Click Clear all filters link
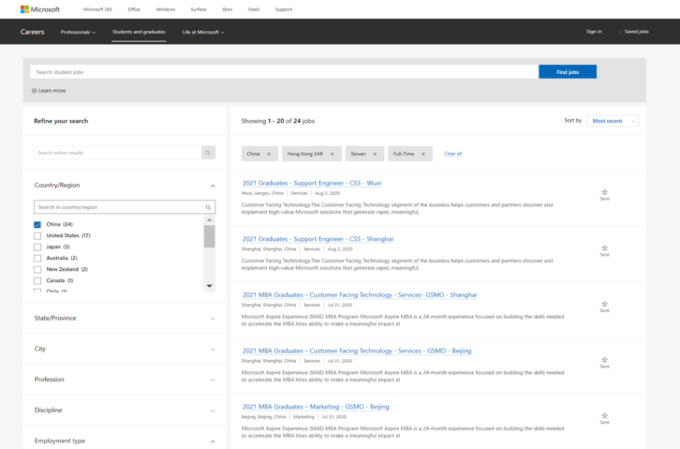 453,153
